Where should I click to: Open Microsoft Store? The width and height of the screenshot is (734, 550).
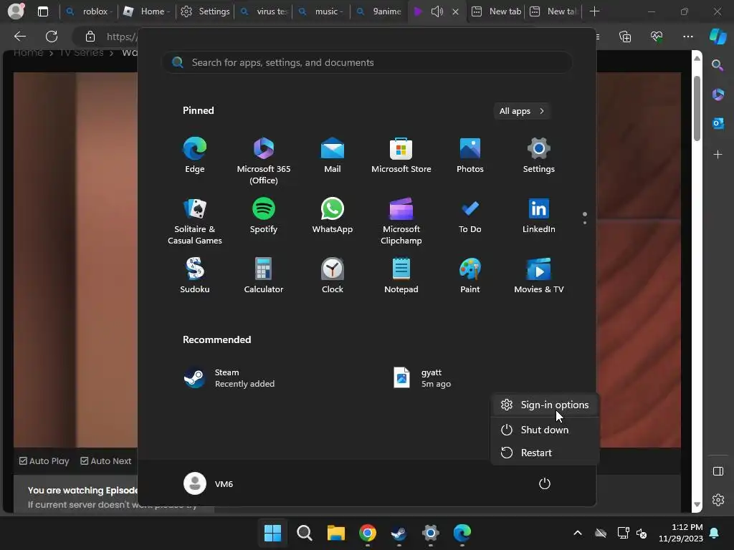point(401,155)
